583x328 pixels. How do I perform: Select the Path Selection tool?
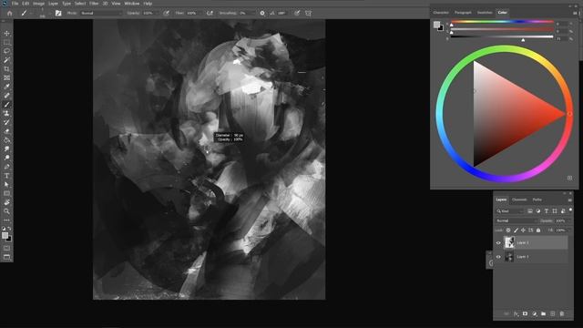(x=6, y=184)
